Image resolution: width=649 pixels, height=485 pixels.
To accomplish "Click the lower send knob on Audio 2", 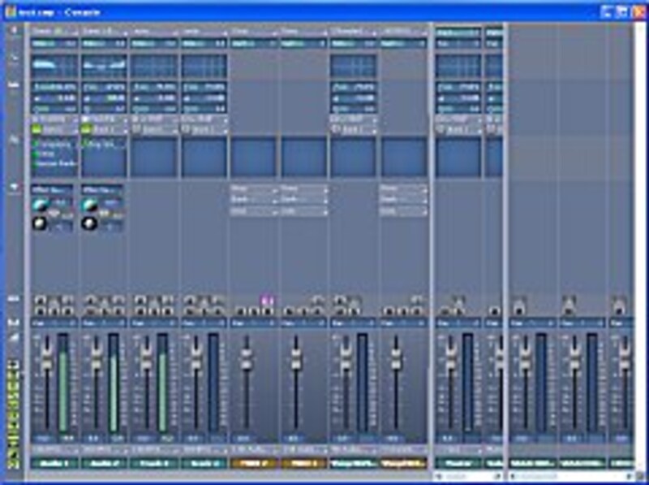I will (x=89, y=223).
